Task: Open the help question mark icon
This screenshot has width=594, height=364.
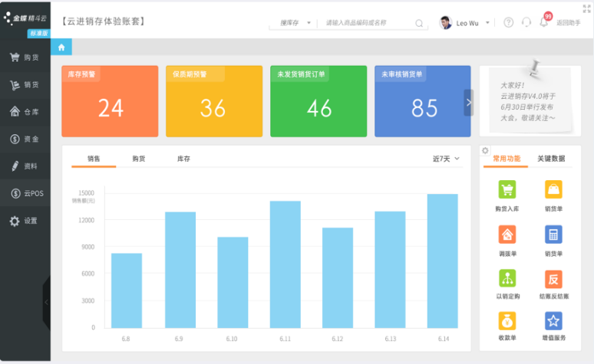Action: click(x=508, y=23)
